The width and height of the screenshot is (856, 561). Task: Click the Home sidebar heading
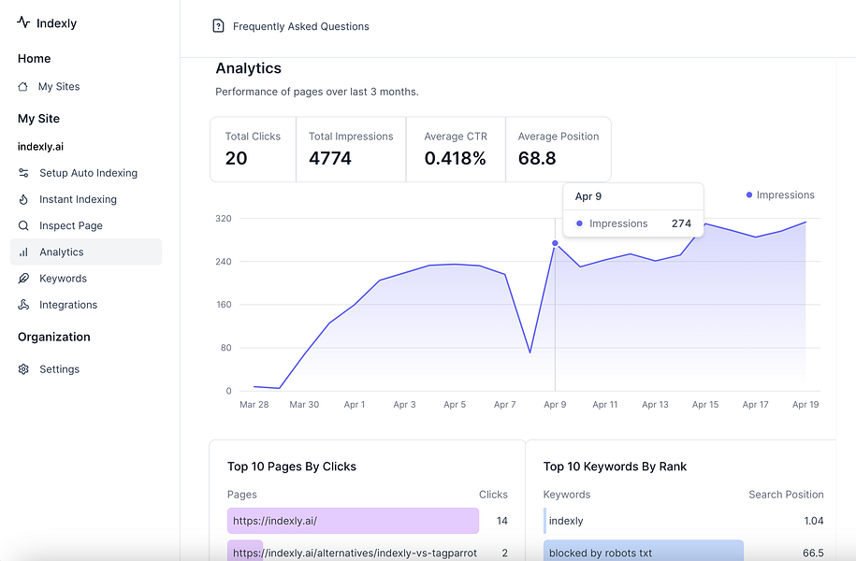tap(34, 58)
